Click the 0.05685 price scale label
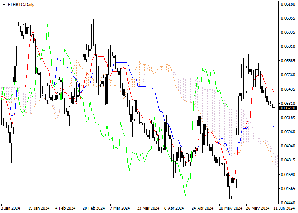This screenshot has width=298, height=213. pyautogui.click(x=288, y=60)
